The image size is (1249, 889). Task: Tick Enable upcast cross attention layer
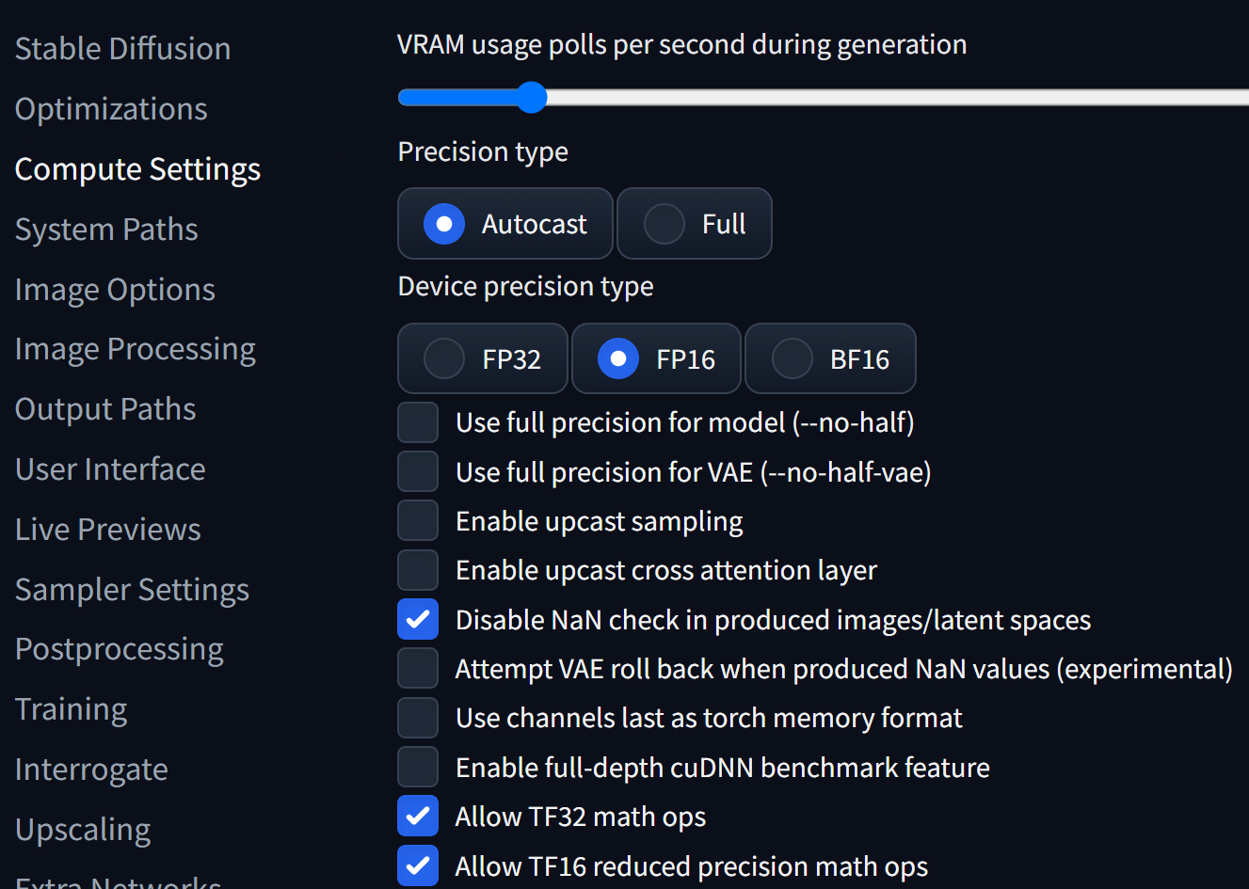[418, 570]
